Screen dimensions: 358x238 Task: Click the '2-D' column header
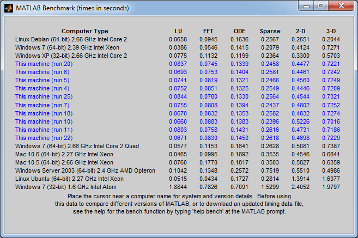(300, 31)
